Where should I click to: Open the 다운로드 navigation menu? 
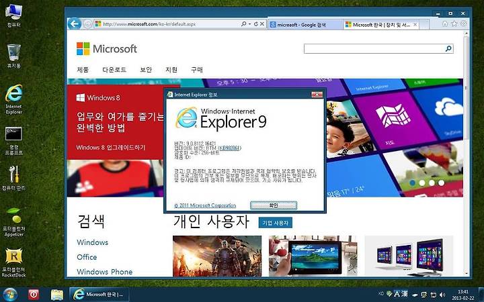click(114, 70)
